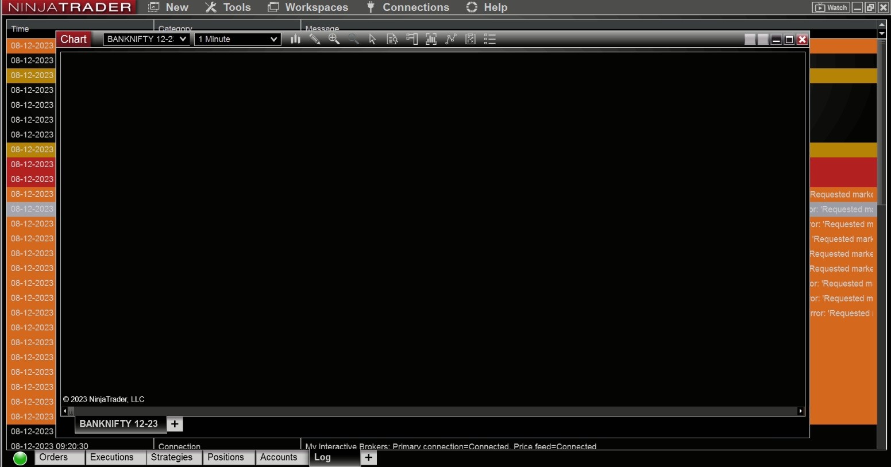Toggle the Chart Trader icon

pos(412,39)
